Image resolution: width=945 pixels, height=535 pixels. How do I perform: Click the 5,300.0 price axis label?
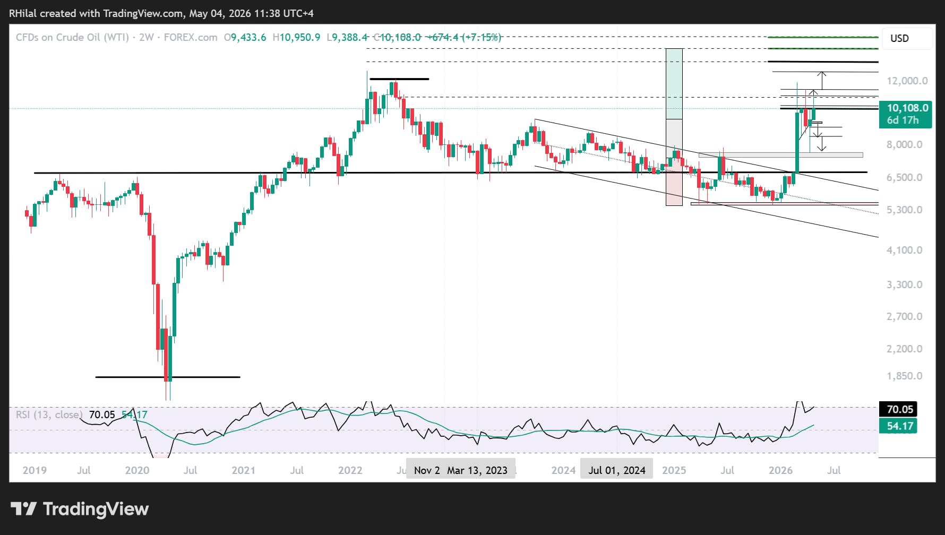pos(904,210)
